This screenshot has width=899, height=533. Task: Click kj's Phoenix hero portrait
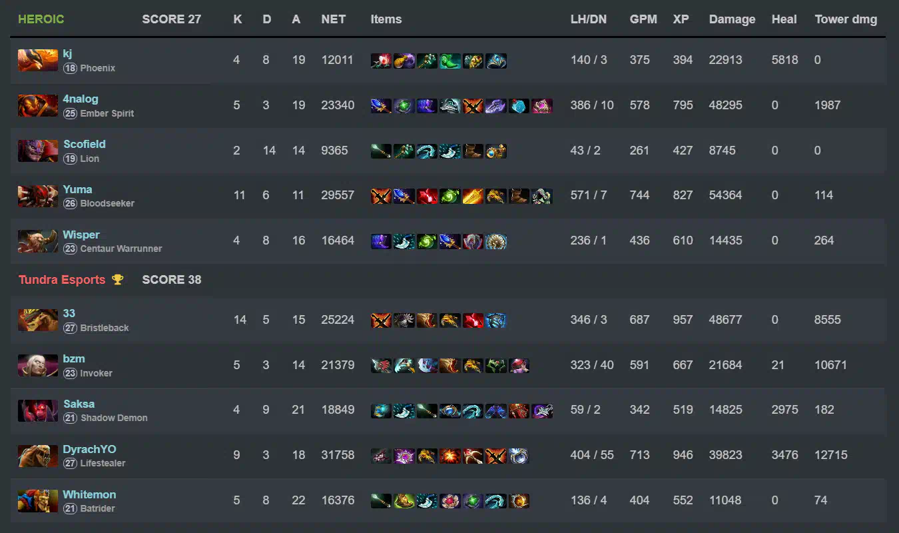click(37, 60)
